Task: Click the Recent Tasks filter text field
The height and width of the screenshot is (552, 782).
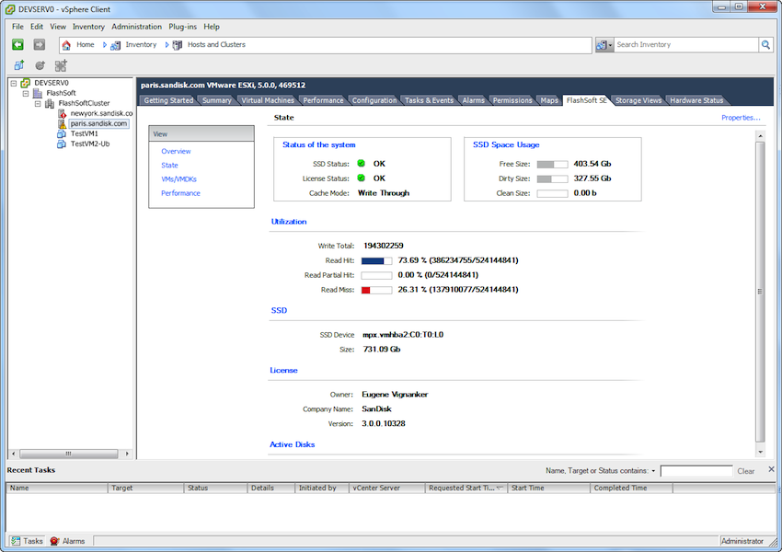Action: [x=696, y=471]
